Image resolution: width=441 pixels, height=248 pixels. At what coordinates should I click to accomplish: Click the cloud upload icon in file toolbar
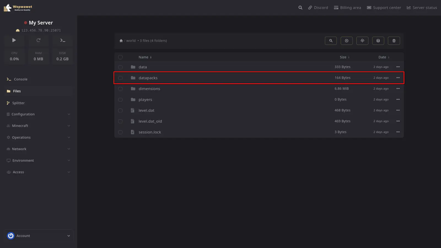(362, 41)
